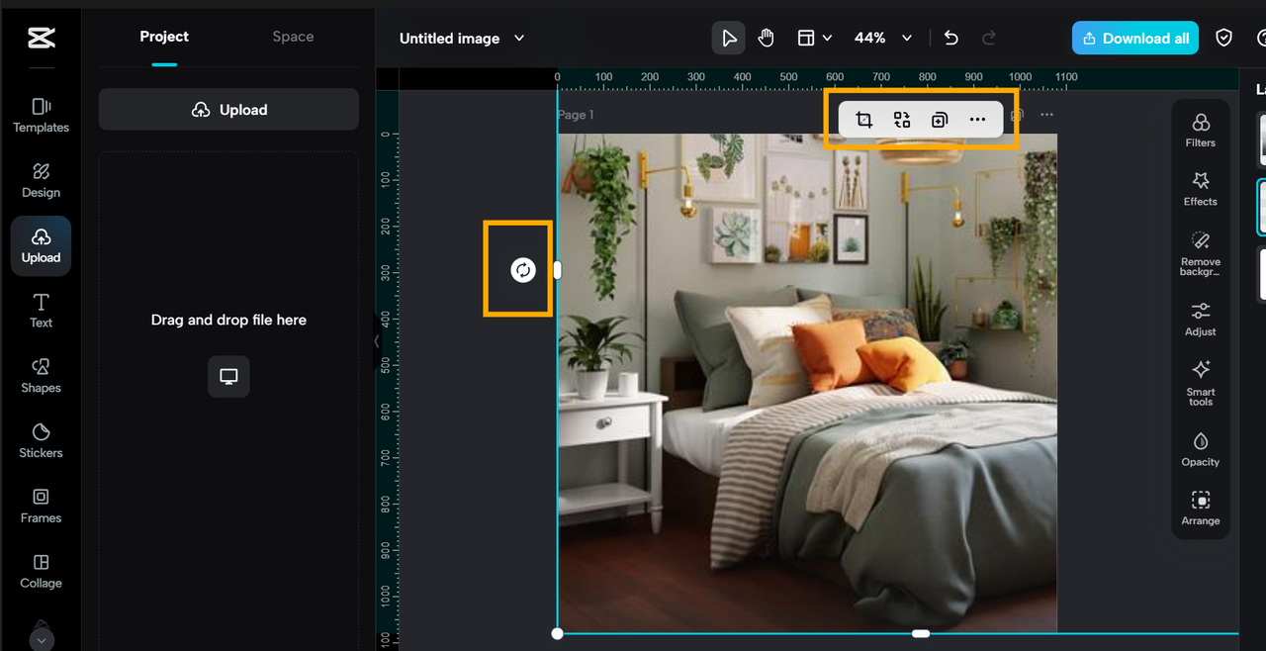Open the Design panel
Viewport: 1266px width, 651px height.
41,180
